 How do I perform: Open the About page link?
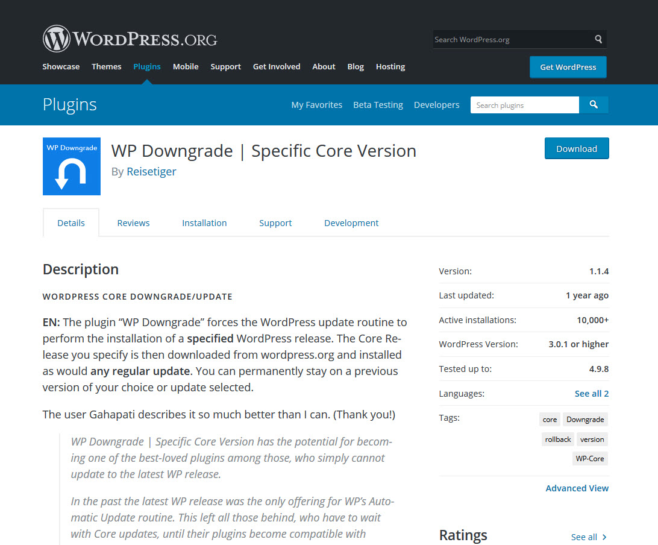pos(324,66)
